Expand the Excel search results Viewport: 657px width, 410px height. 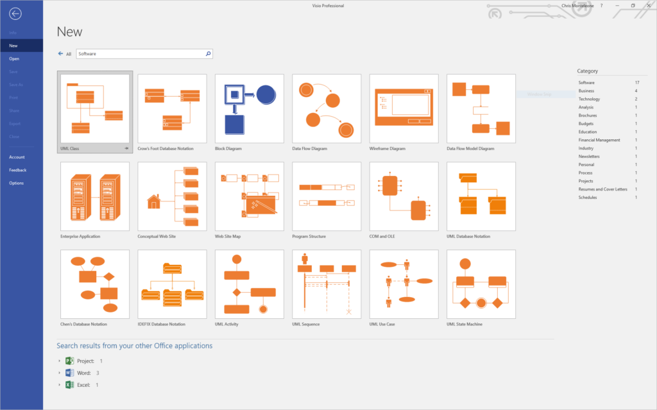pyautogui.click(x=60, y=384)
